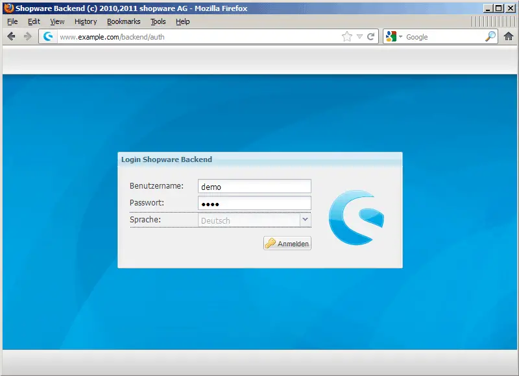This screenshot has height=376, width=519.
Task: Open the Google search engine selector
Action: pos(393,37)
